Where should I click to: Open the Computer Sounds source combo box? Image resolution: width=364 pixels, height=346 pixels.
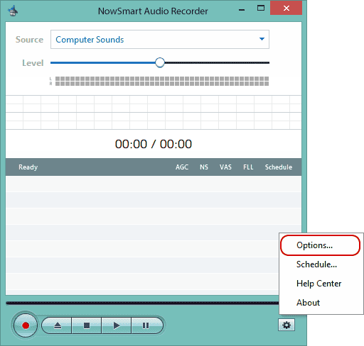pos(160,39)
